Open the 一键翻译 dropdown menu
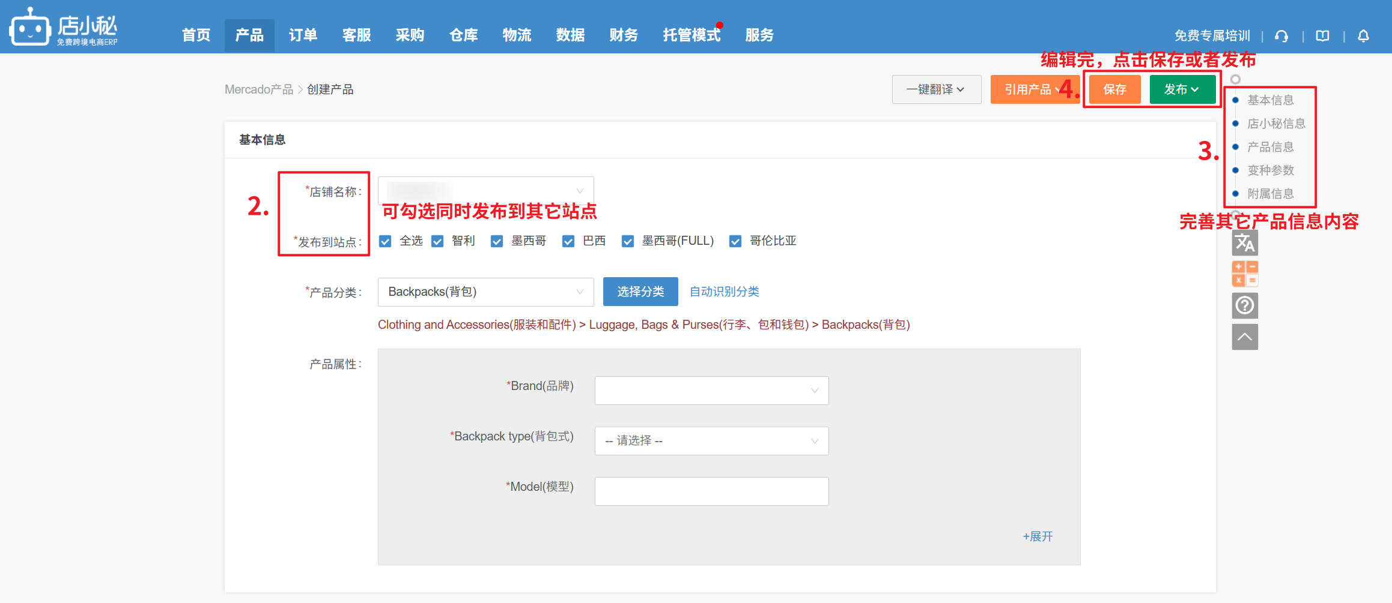The height and width of the screenshot is (603, 1392). [x=936, y=89]
